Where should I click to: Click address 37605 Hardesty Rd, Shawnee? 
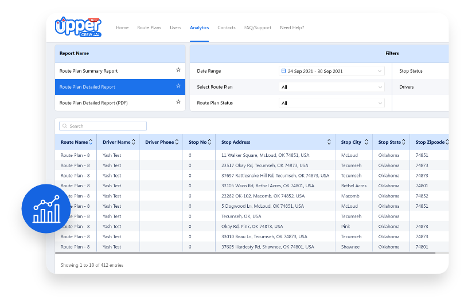(268, 247)
